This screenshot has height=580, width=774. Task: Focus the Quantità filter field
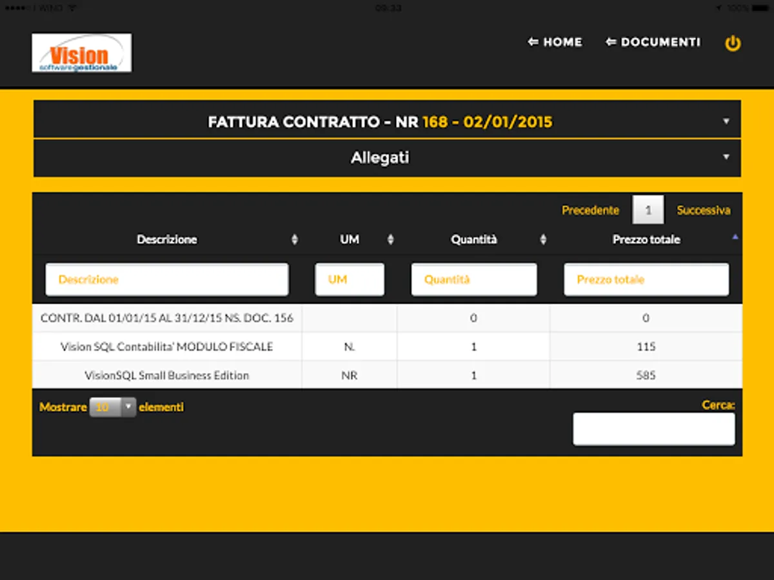[474, 280]
